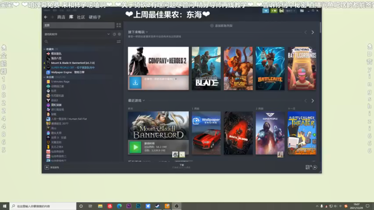Click the Human Fall Flat list icon

pos(48,119)
